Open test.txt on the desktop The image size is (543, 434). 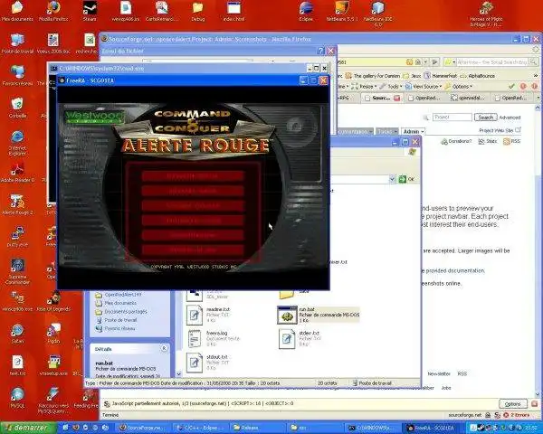17,365
